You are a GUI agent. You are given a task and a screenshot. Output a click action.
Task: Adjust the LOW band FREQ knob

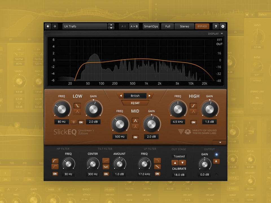tap(62, 109)
